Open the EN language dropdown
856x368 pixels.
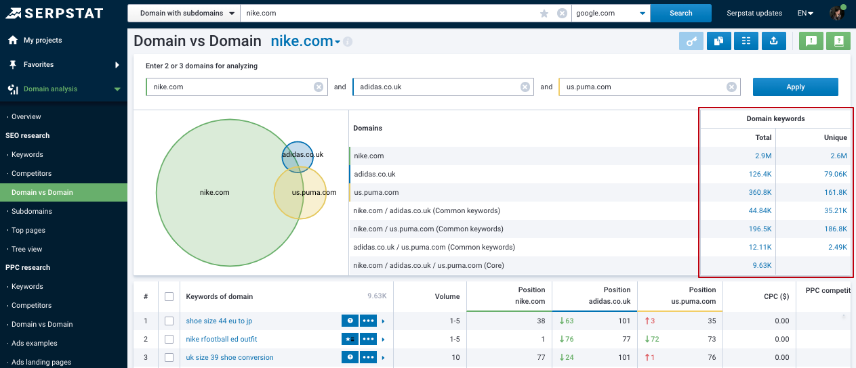point(805,13)
